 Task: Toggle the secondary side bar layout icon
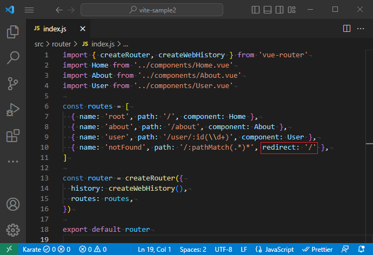[x=279, y=10]
